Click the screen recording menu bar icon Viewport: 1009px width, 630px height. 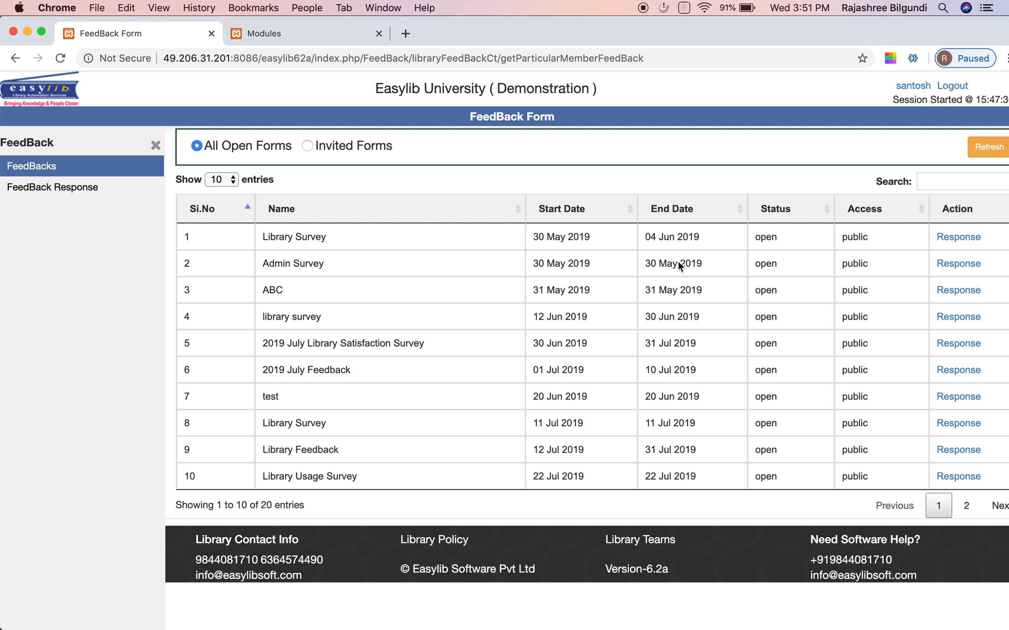point(643,8)
